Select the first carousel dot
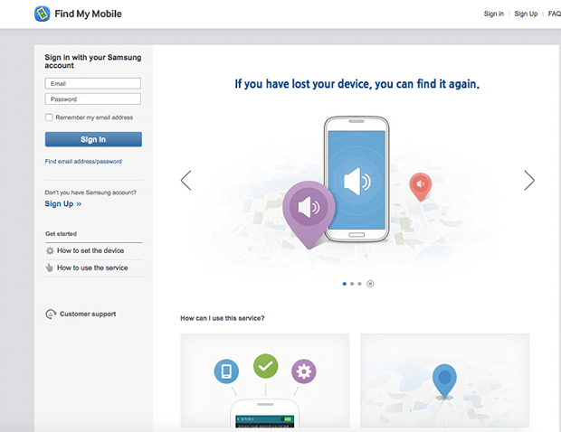Viewport: 561px width, 432px height. 344,284
